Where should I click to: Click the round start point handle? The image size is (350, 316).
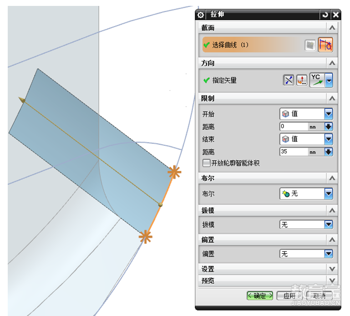[160, 204]
